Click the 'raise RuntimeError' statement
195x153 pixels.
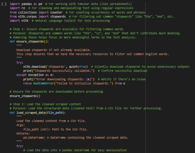coord(74,83)
